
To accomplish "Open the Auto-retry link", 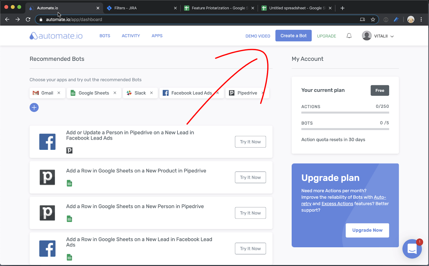I will [380, 197].
